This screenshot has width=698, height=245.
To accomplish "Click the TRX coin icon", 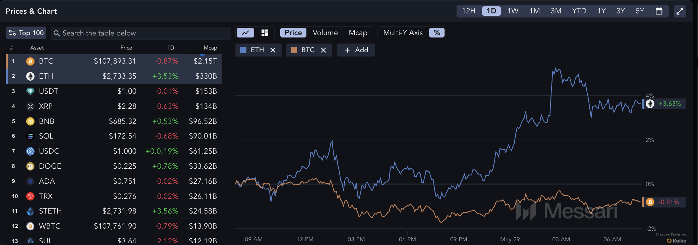I will tap(30, 196).
